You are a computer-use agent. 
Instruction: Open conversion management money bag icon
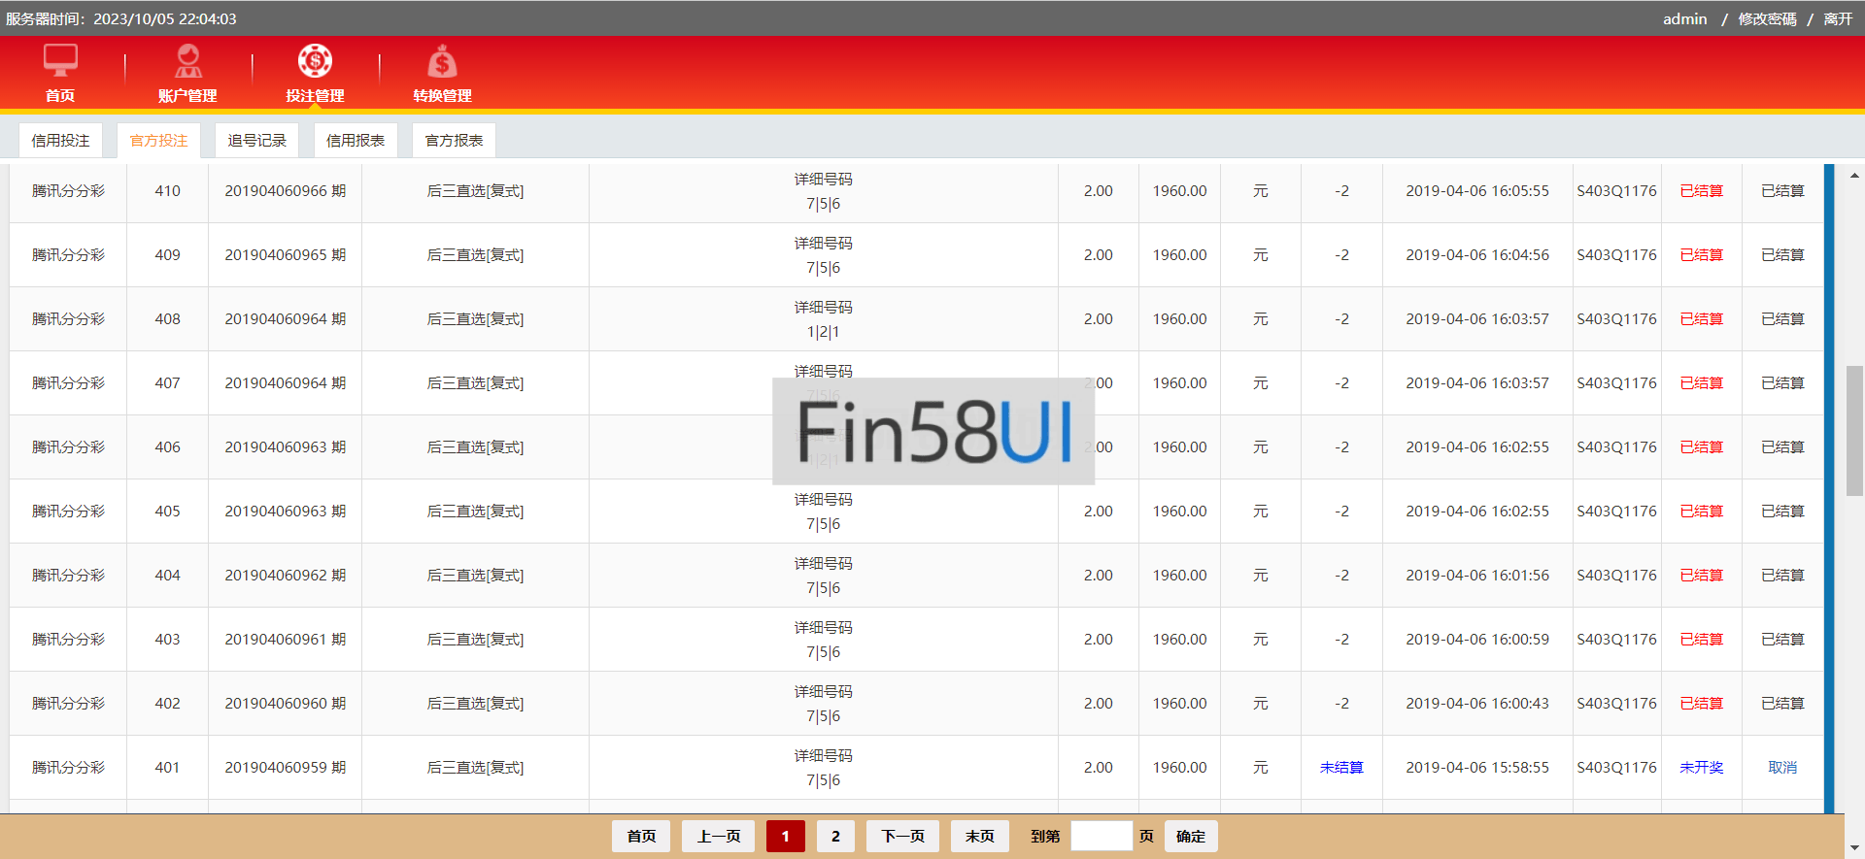tap(442, 63)
